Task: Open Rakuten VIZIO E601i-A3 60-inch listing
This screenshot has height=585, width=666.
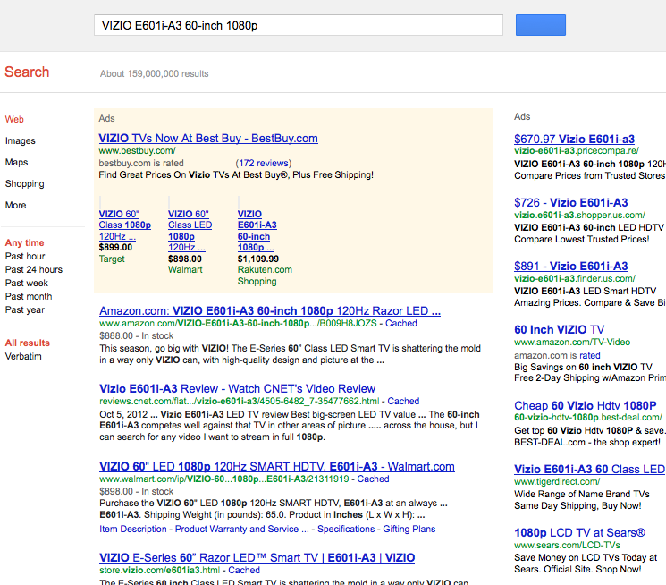Action: click(257, 231)
